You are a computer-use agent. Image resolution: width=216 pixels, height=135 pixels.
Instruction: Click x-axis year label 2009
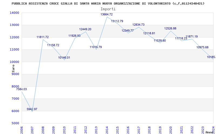point(53,130)
